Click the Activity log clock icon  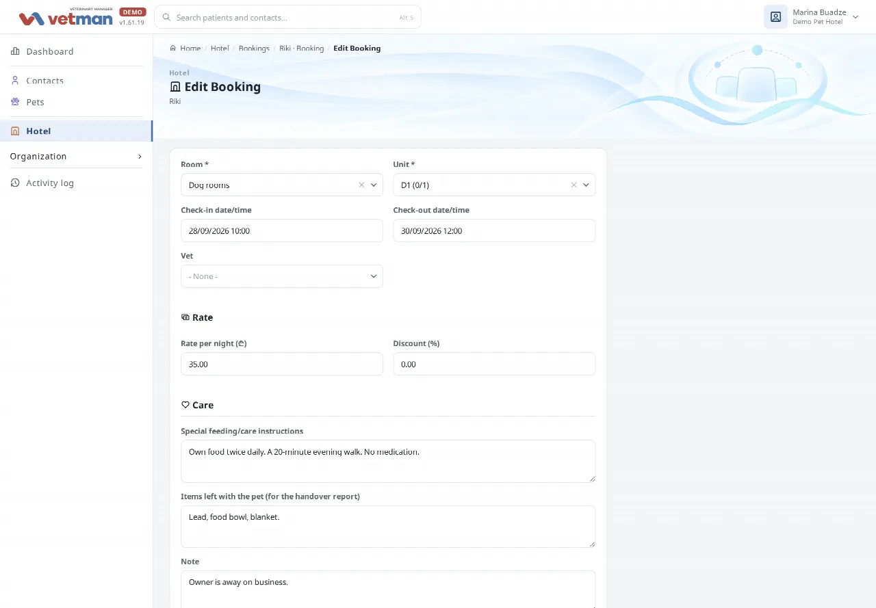pyautogui.click(x=15, y=183)
